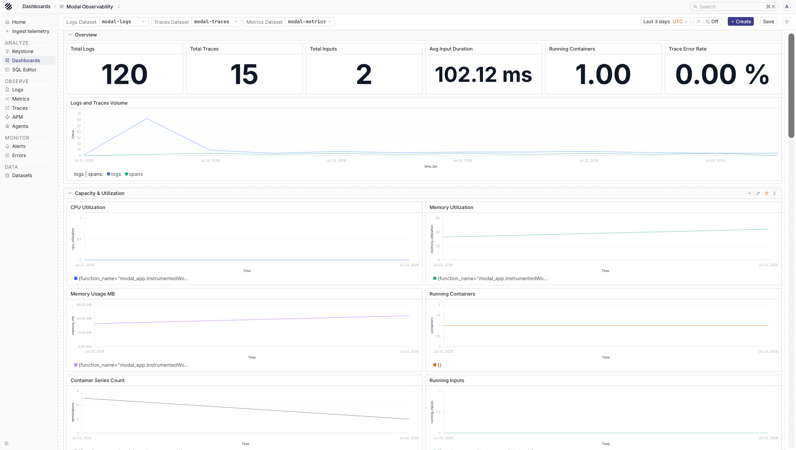The image size is (796, 450).
Task: Click the Keystone lightbulb icon
Action: click(x=7, y=51)
